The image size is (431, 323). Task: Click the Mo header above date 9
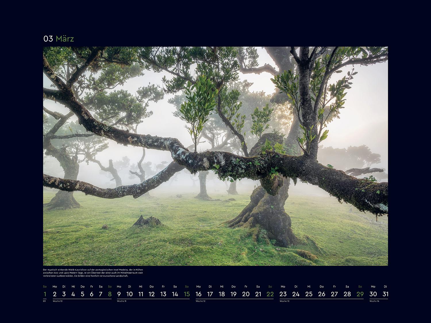pos(118,286)
